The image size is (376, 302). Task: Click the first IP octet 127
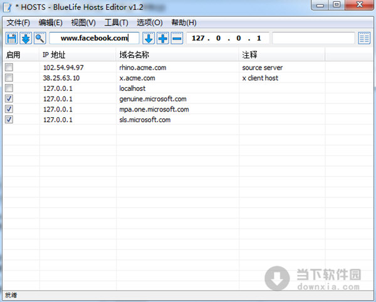(x=198, y=38)
